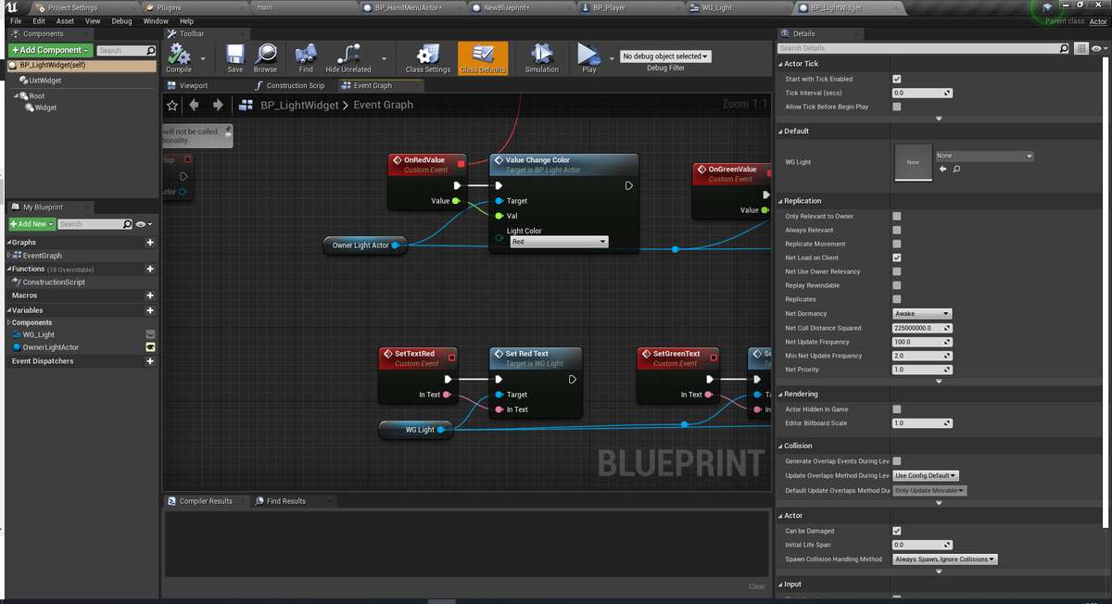1112x604 pixels.
Task: Toggle Actor Hidden In Game
Action: pos(896,409)
